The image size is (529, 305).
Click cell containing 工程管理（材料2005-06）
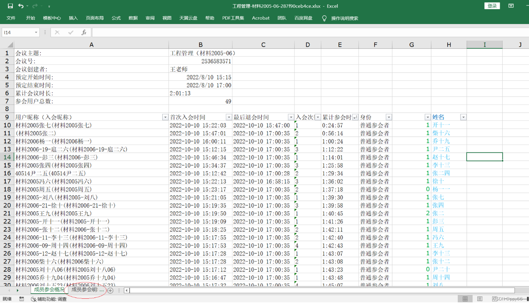coord(200,53)
